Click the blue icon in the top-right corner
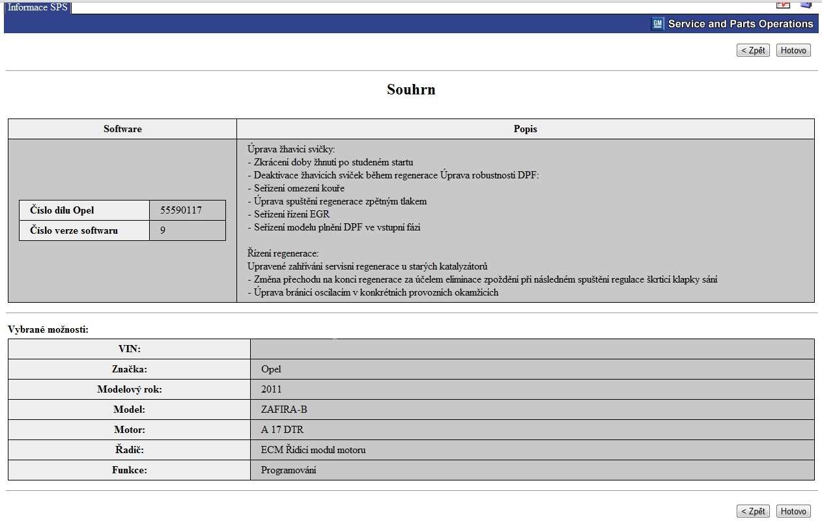This screenshot has height=528, width=822. click(806, 4)
